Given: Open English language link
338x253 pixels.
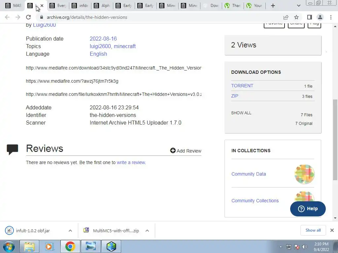Looking at the screenshot, I should [x=98, y=54].
